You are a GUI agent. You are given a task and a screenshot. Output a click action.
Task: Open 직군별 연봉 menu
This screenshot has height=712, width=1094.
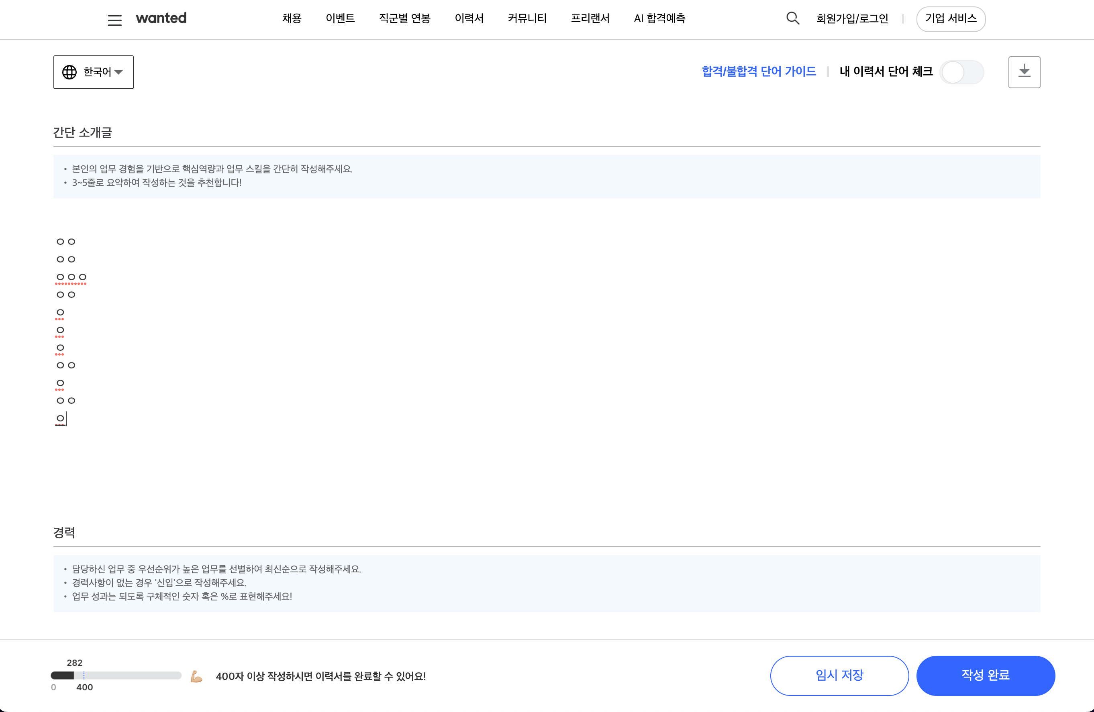pyautogui.click(x=404, y=18)
